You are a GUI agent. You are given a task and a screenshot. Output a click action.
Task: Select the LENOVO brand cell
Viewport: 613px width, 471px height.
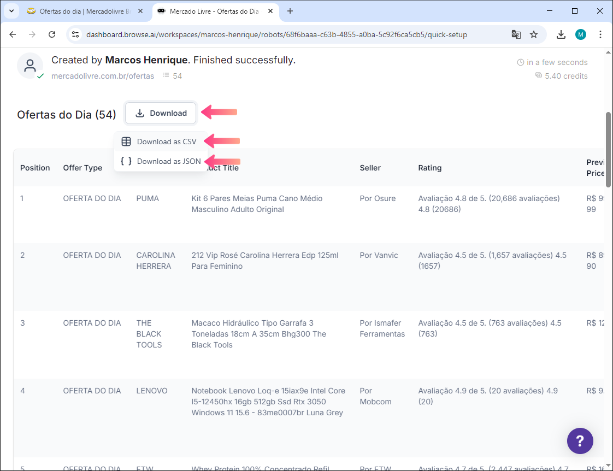152,391
